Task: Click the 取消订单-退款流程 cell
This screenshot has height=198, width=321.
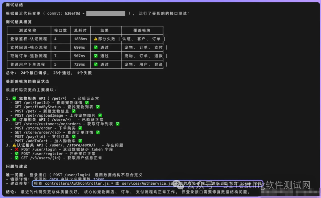Action: tap(29, 56)
